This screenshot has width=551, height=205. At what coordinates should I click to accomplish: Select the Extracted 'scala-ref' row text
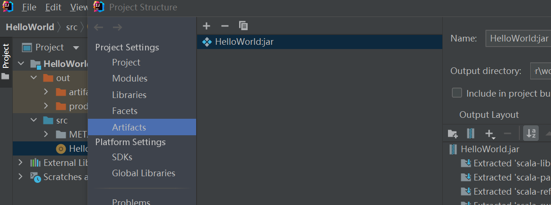point(512,191)
